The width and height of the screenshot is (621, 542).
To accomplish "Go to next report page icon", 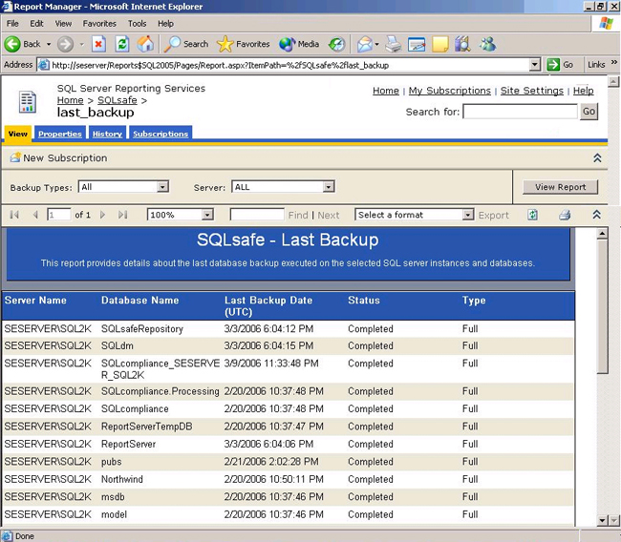I will tap(102, 215).
